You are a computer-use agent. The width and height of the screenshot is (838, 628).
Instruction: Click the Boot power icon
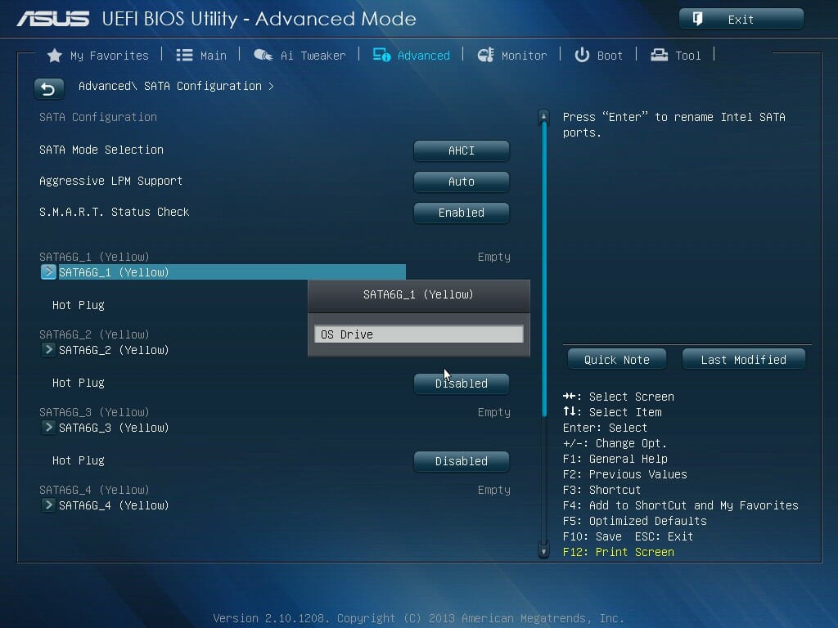pos(582,55)
